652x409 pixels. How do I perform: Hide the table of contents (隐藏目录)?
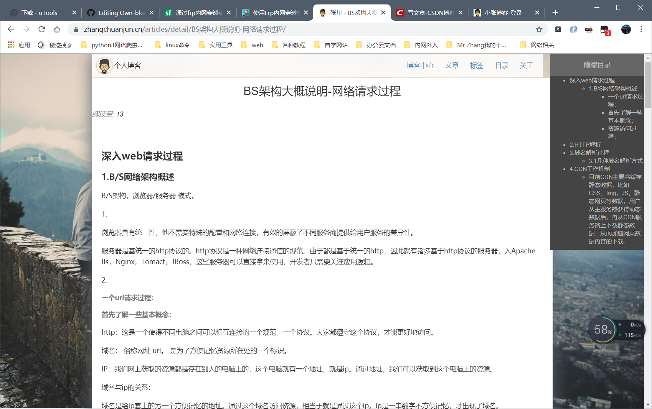pos(597,65)
